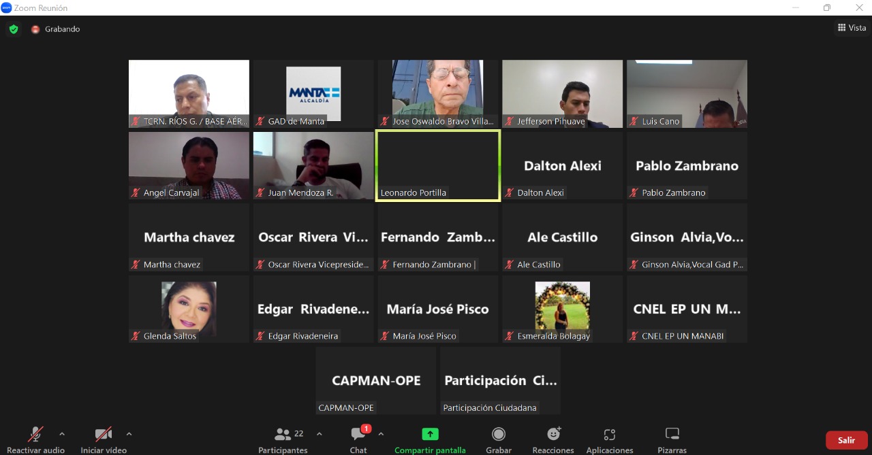Open the Reacciones emoji menu
872x455 pixels.
tap(553, 439)
